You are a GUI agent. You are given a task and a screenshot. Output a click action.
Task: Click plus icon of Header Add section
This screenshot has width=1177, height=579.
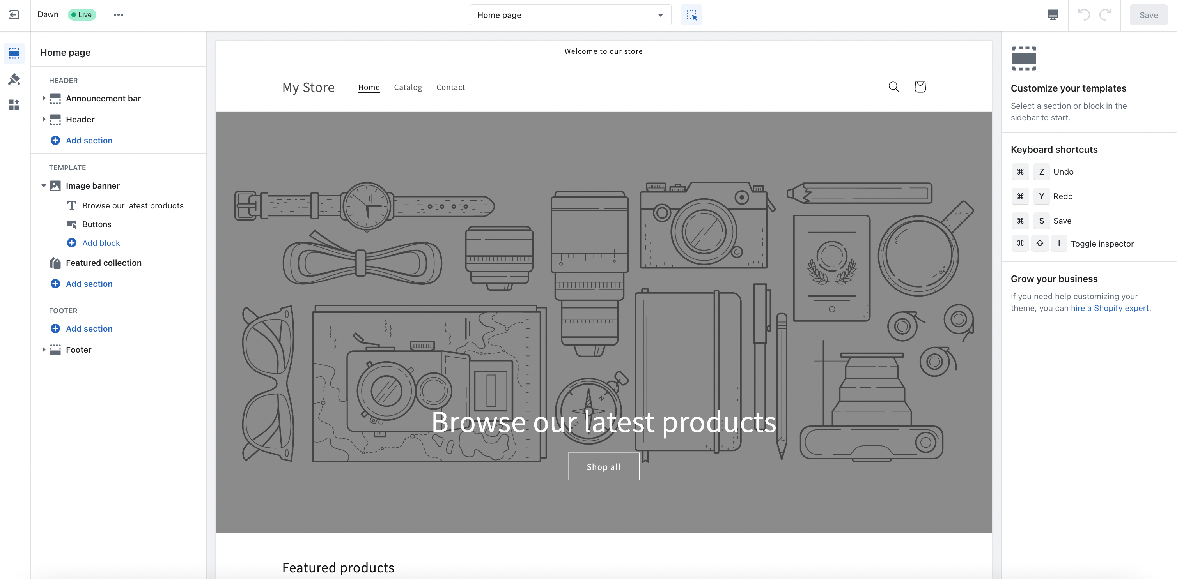point(55,141)
